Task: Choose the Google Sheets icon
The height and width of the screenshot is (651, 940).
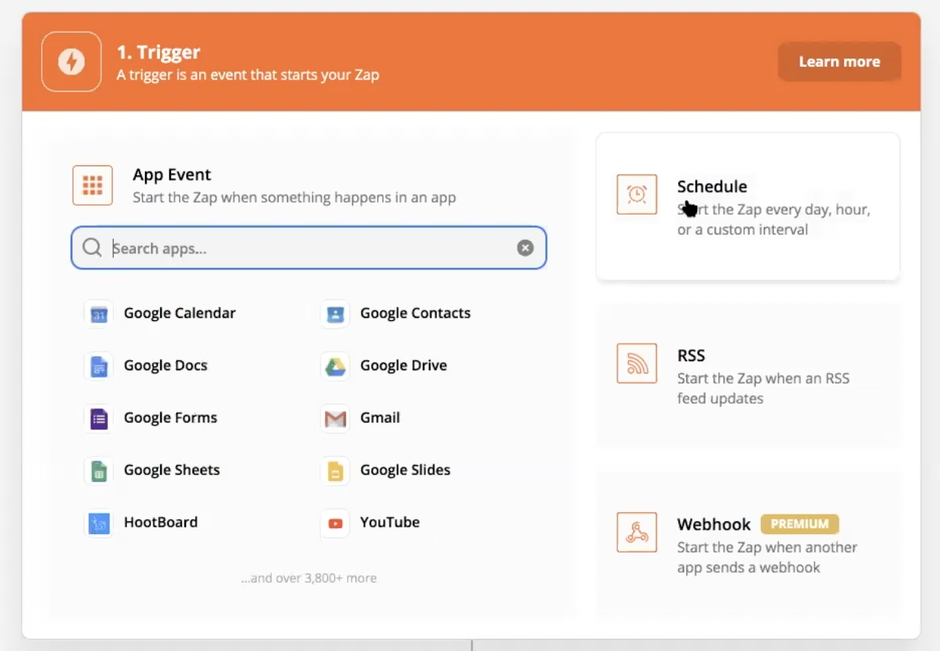Action: 99,470
